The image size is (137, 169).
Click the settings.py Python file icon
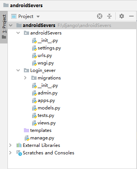coord(34,48)
